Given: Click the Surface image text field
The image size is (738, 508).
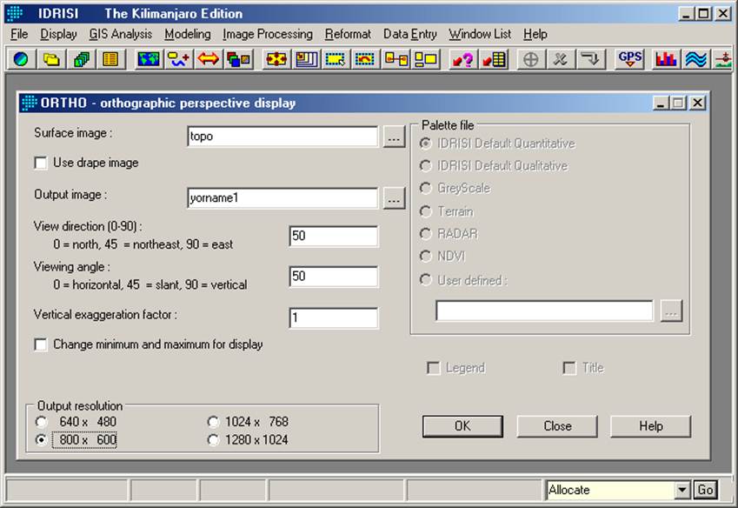Looking at the screenshot, I should (283, 137).
